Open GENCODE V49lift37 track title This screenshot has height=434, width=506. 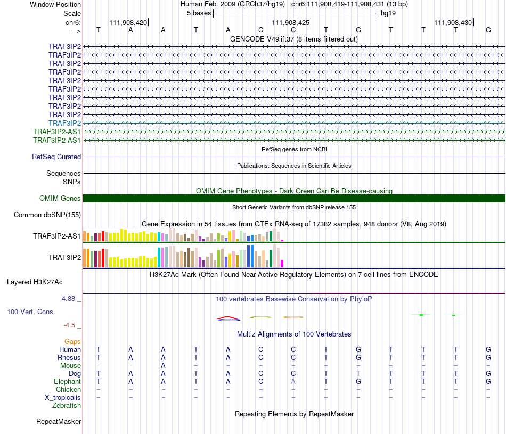point(293,39)
